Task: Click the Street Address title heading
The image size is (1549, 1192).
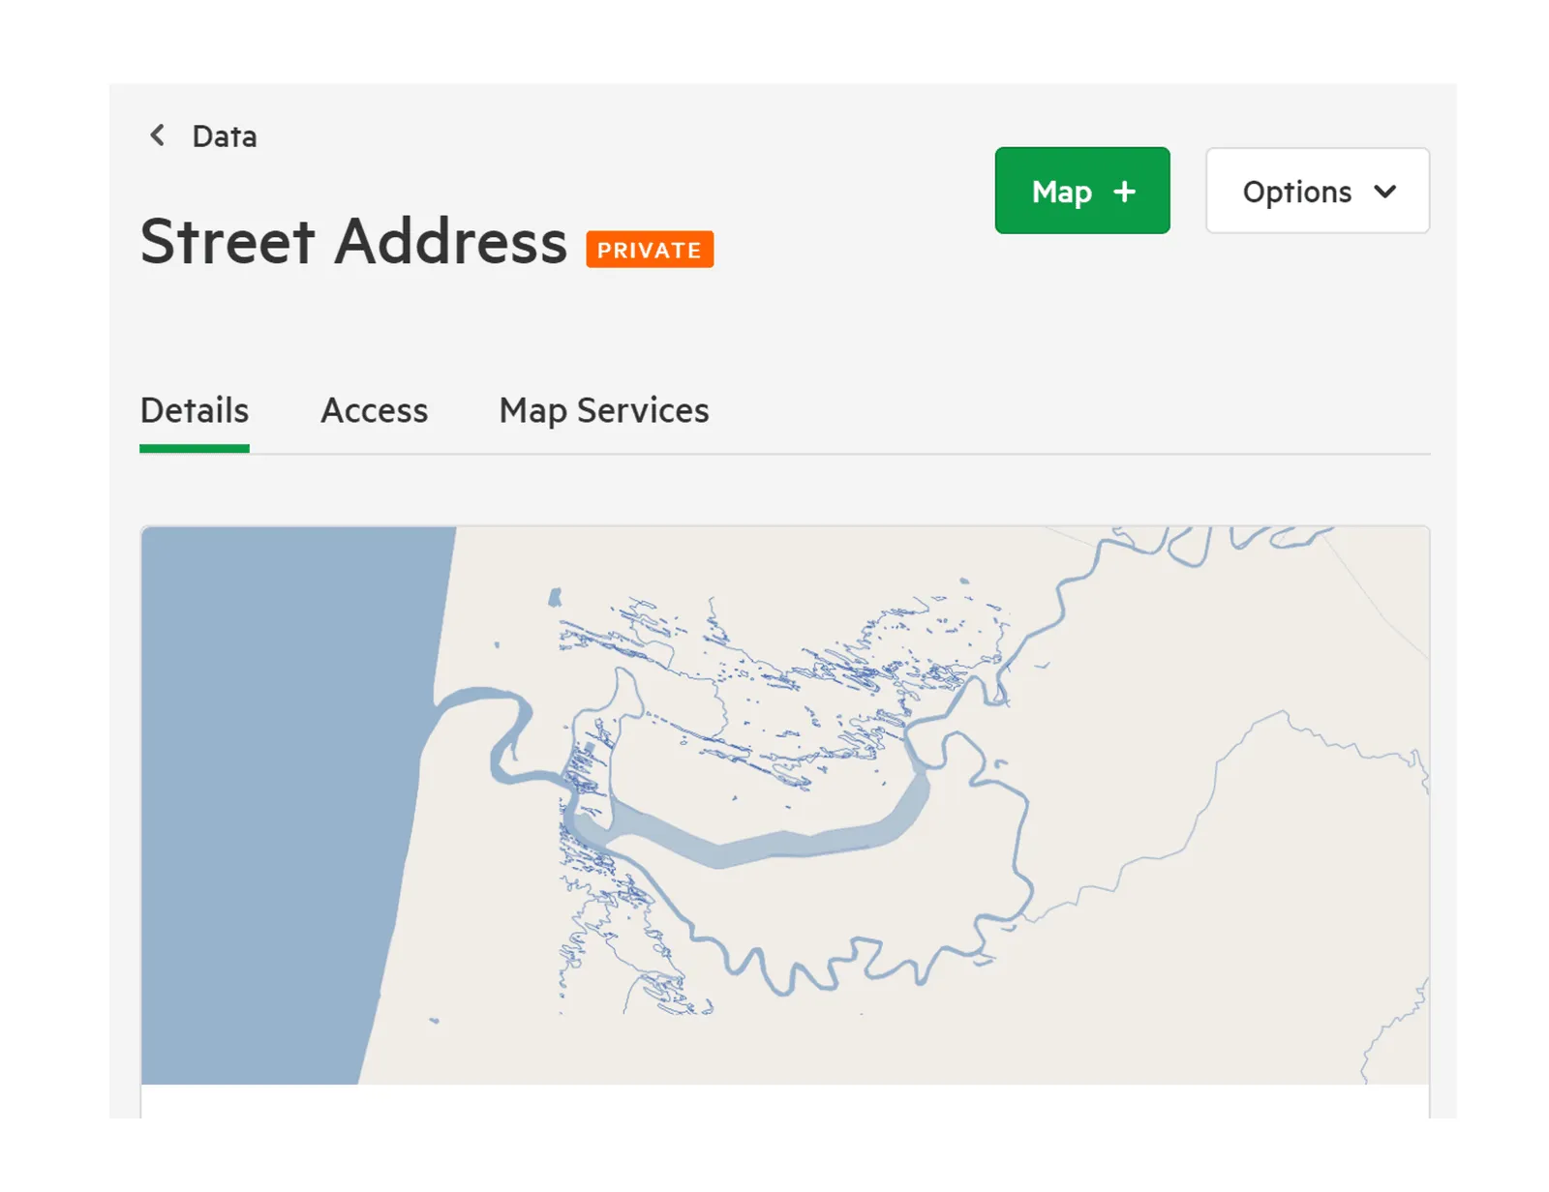Action: [x=353, y=241]
